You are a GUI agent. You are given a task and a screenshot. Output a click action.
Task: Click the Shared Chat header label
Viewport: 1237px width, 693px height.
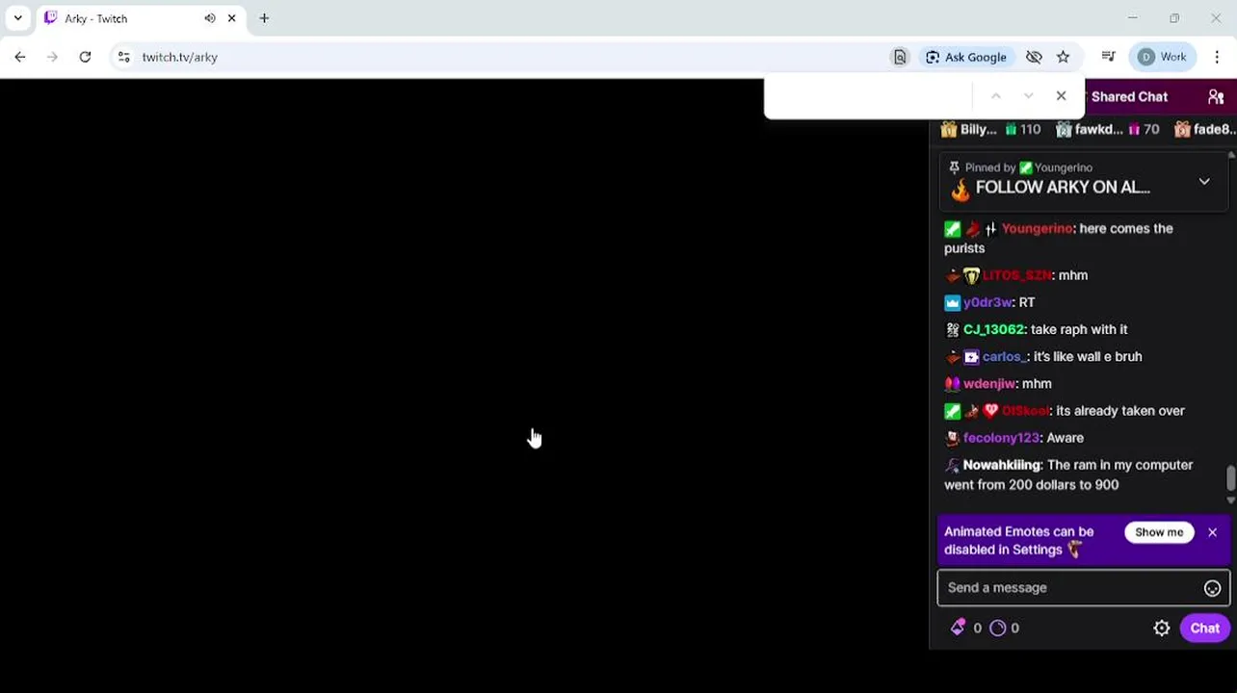[1129, 96]
